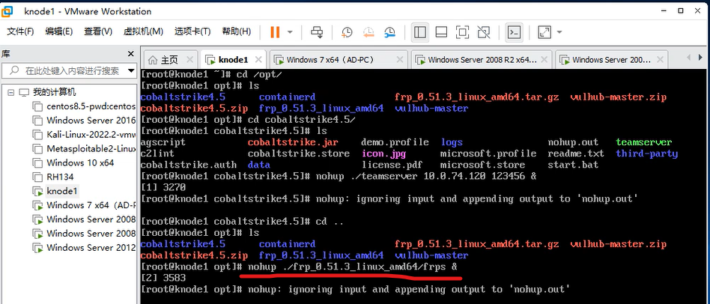
Task: Open the 编辑(E) menu
Action: (x=59, y=31)
